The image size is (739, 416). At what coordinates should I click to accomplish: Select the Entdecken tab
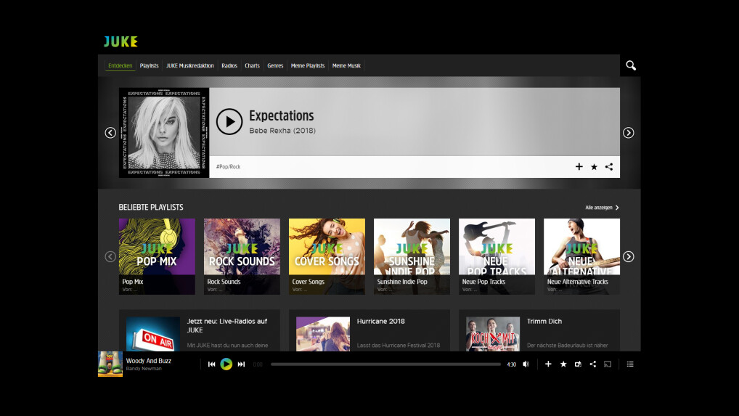[x=121, y=66]
